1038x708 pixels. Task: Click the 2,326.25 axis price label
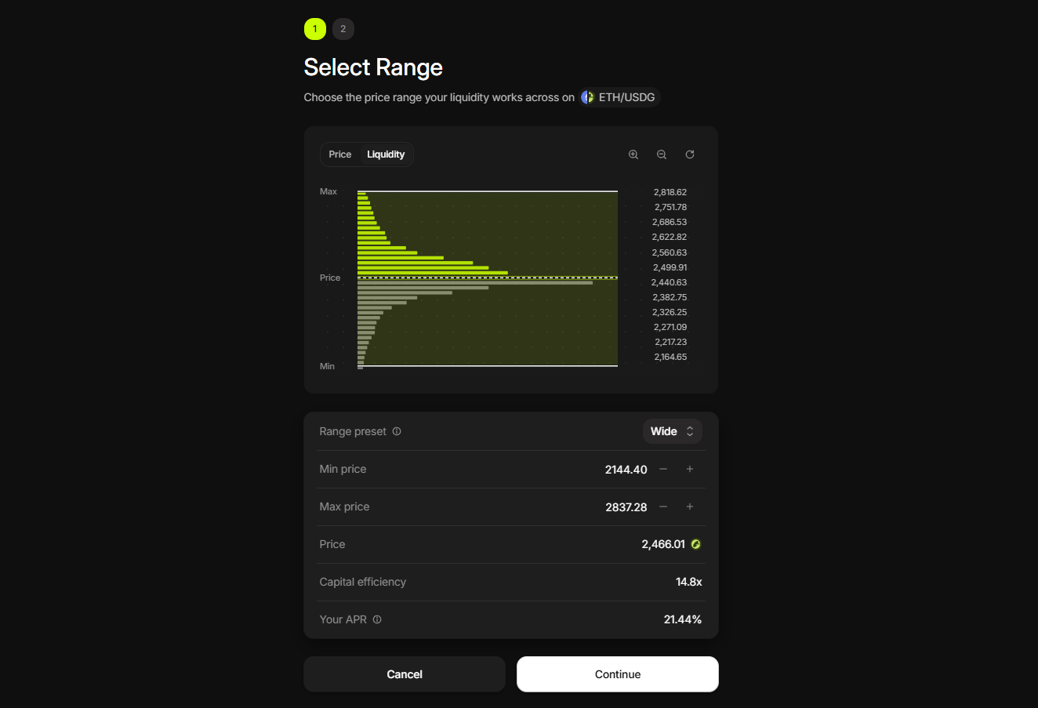(x=670, y=312)
